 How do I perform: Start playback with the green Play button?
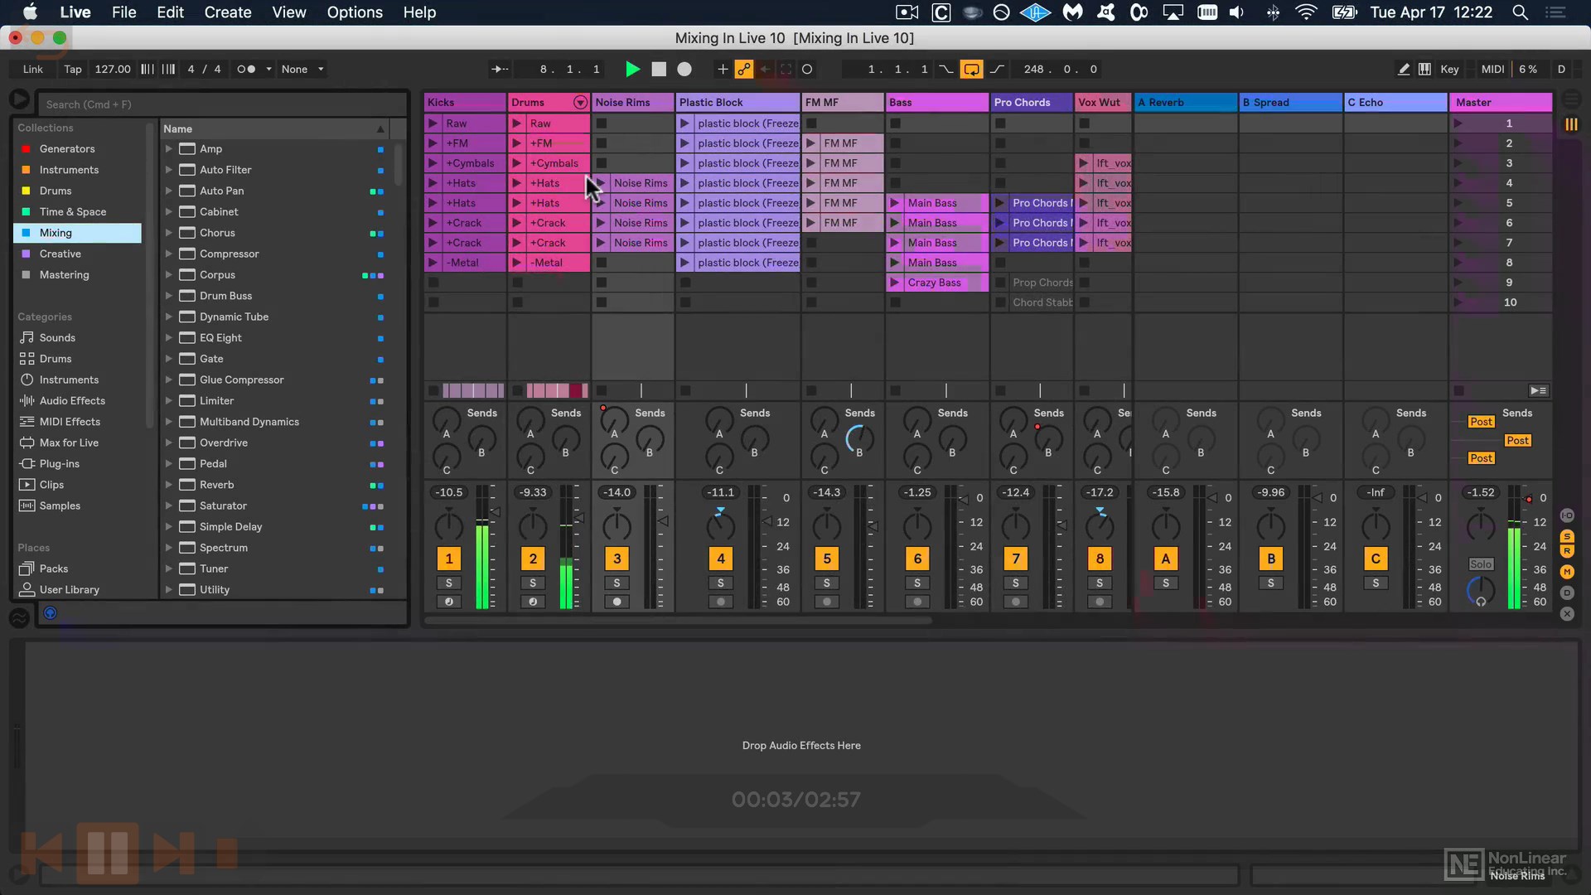click(x=632, y=70)
